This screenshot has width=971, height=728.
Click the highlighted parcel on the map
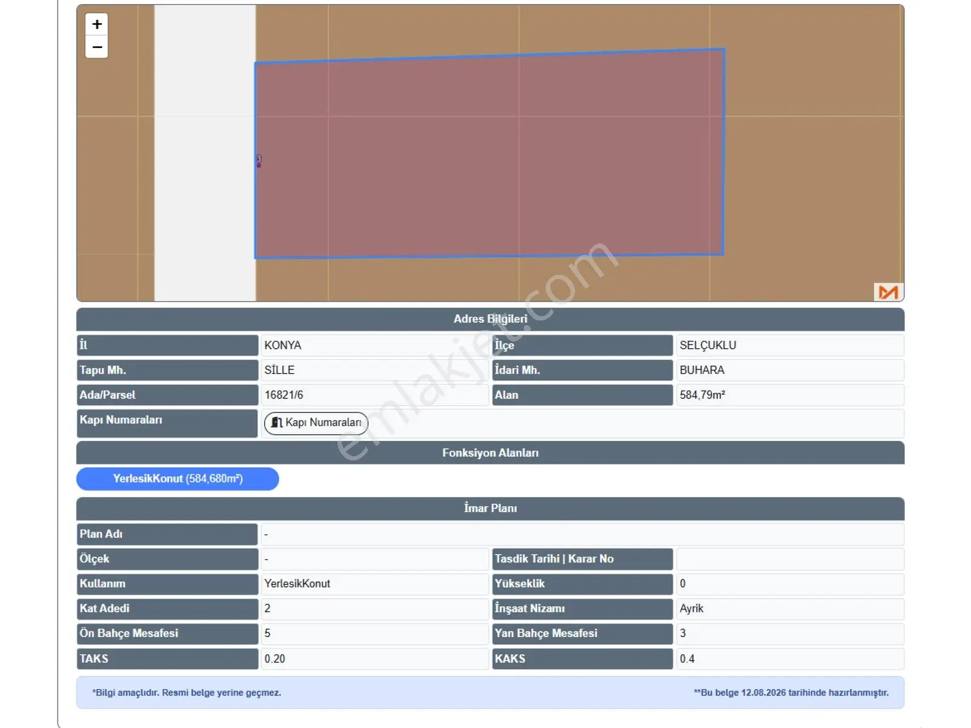[x=489, y=153]
